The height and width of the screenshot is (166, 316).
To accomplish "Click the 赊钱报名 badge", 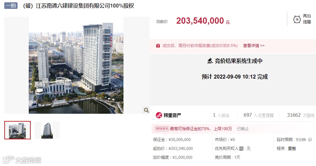I will coord(162,129).
